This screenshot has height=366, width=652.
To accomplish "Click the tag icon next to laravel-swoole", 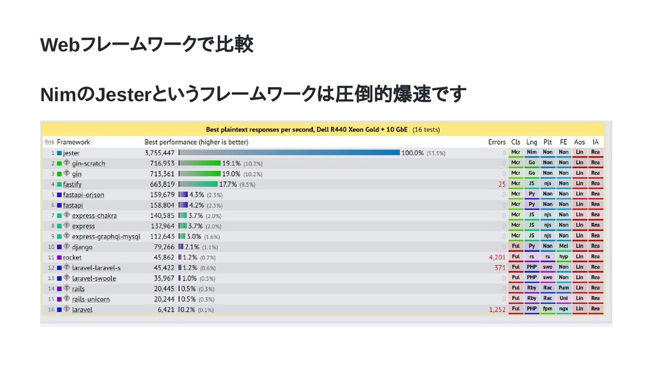I will [66, 278].
